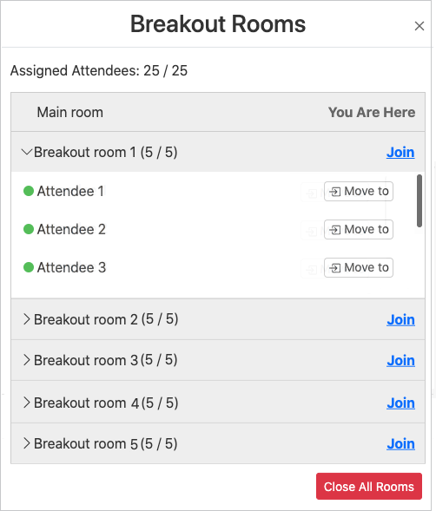Image resolution: width=436 pixels, height=511 pixels.
Task: Expand Breakout room 3 attendee list
Action: [x=26, y=360]
